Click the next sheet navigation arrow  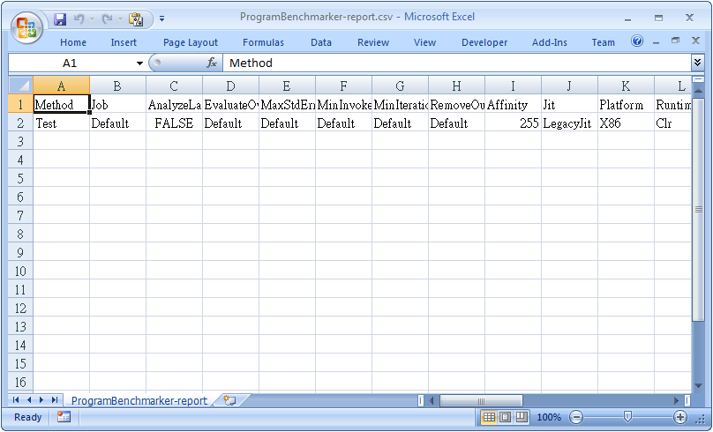point(41,399)
